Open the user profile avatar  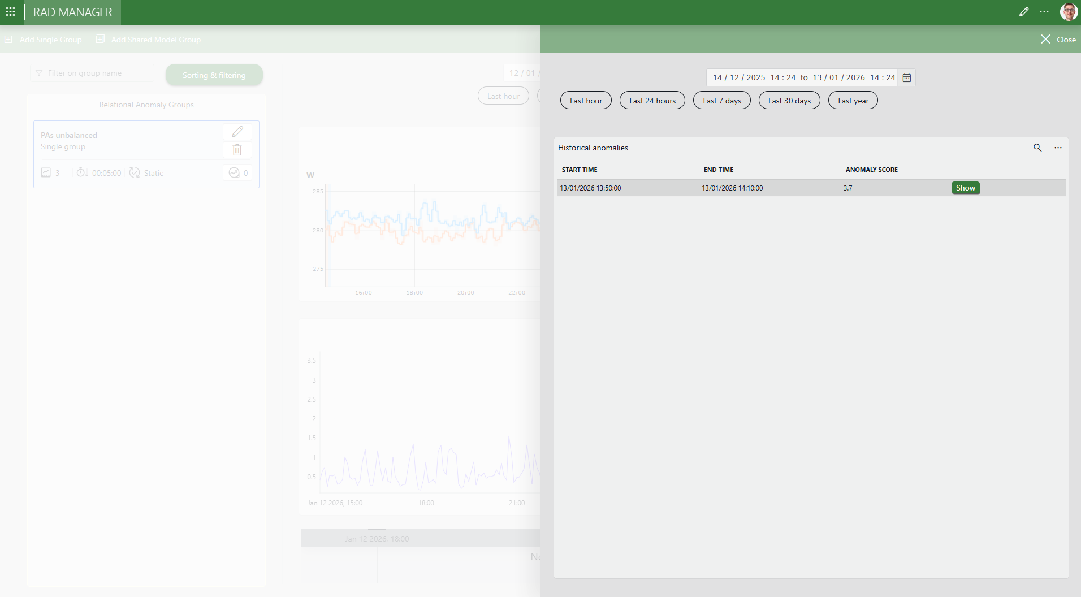(1068, 12)
